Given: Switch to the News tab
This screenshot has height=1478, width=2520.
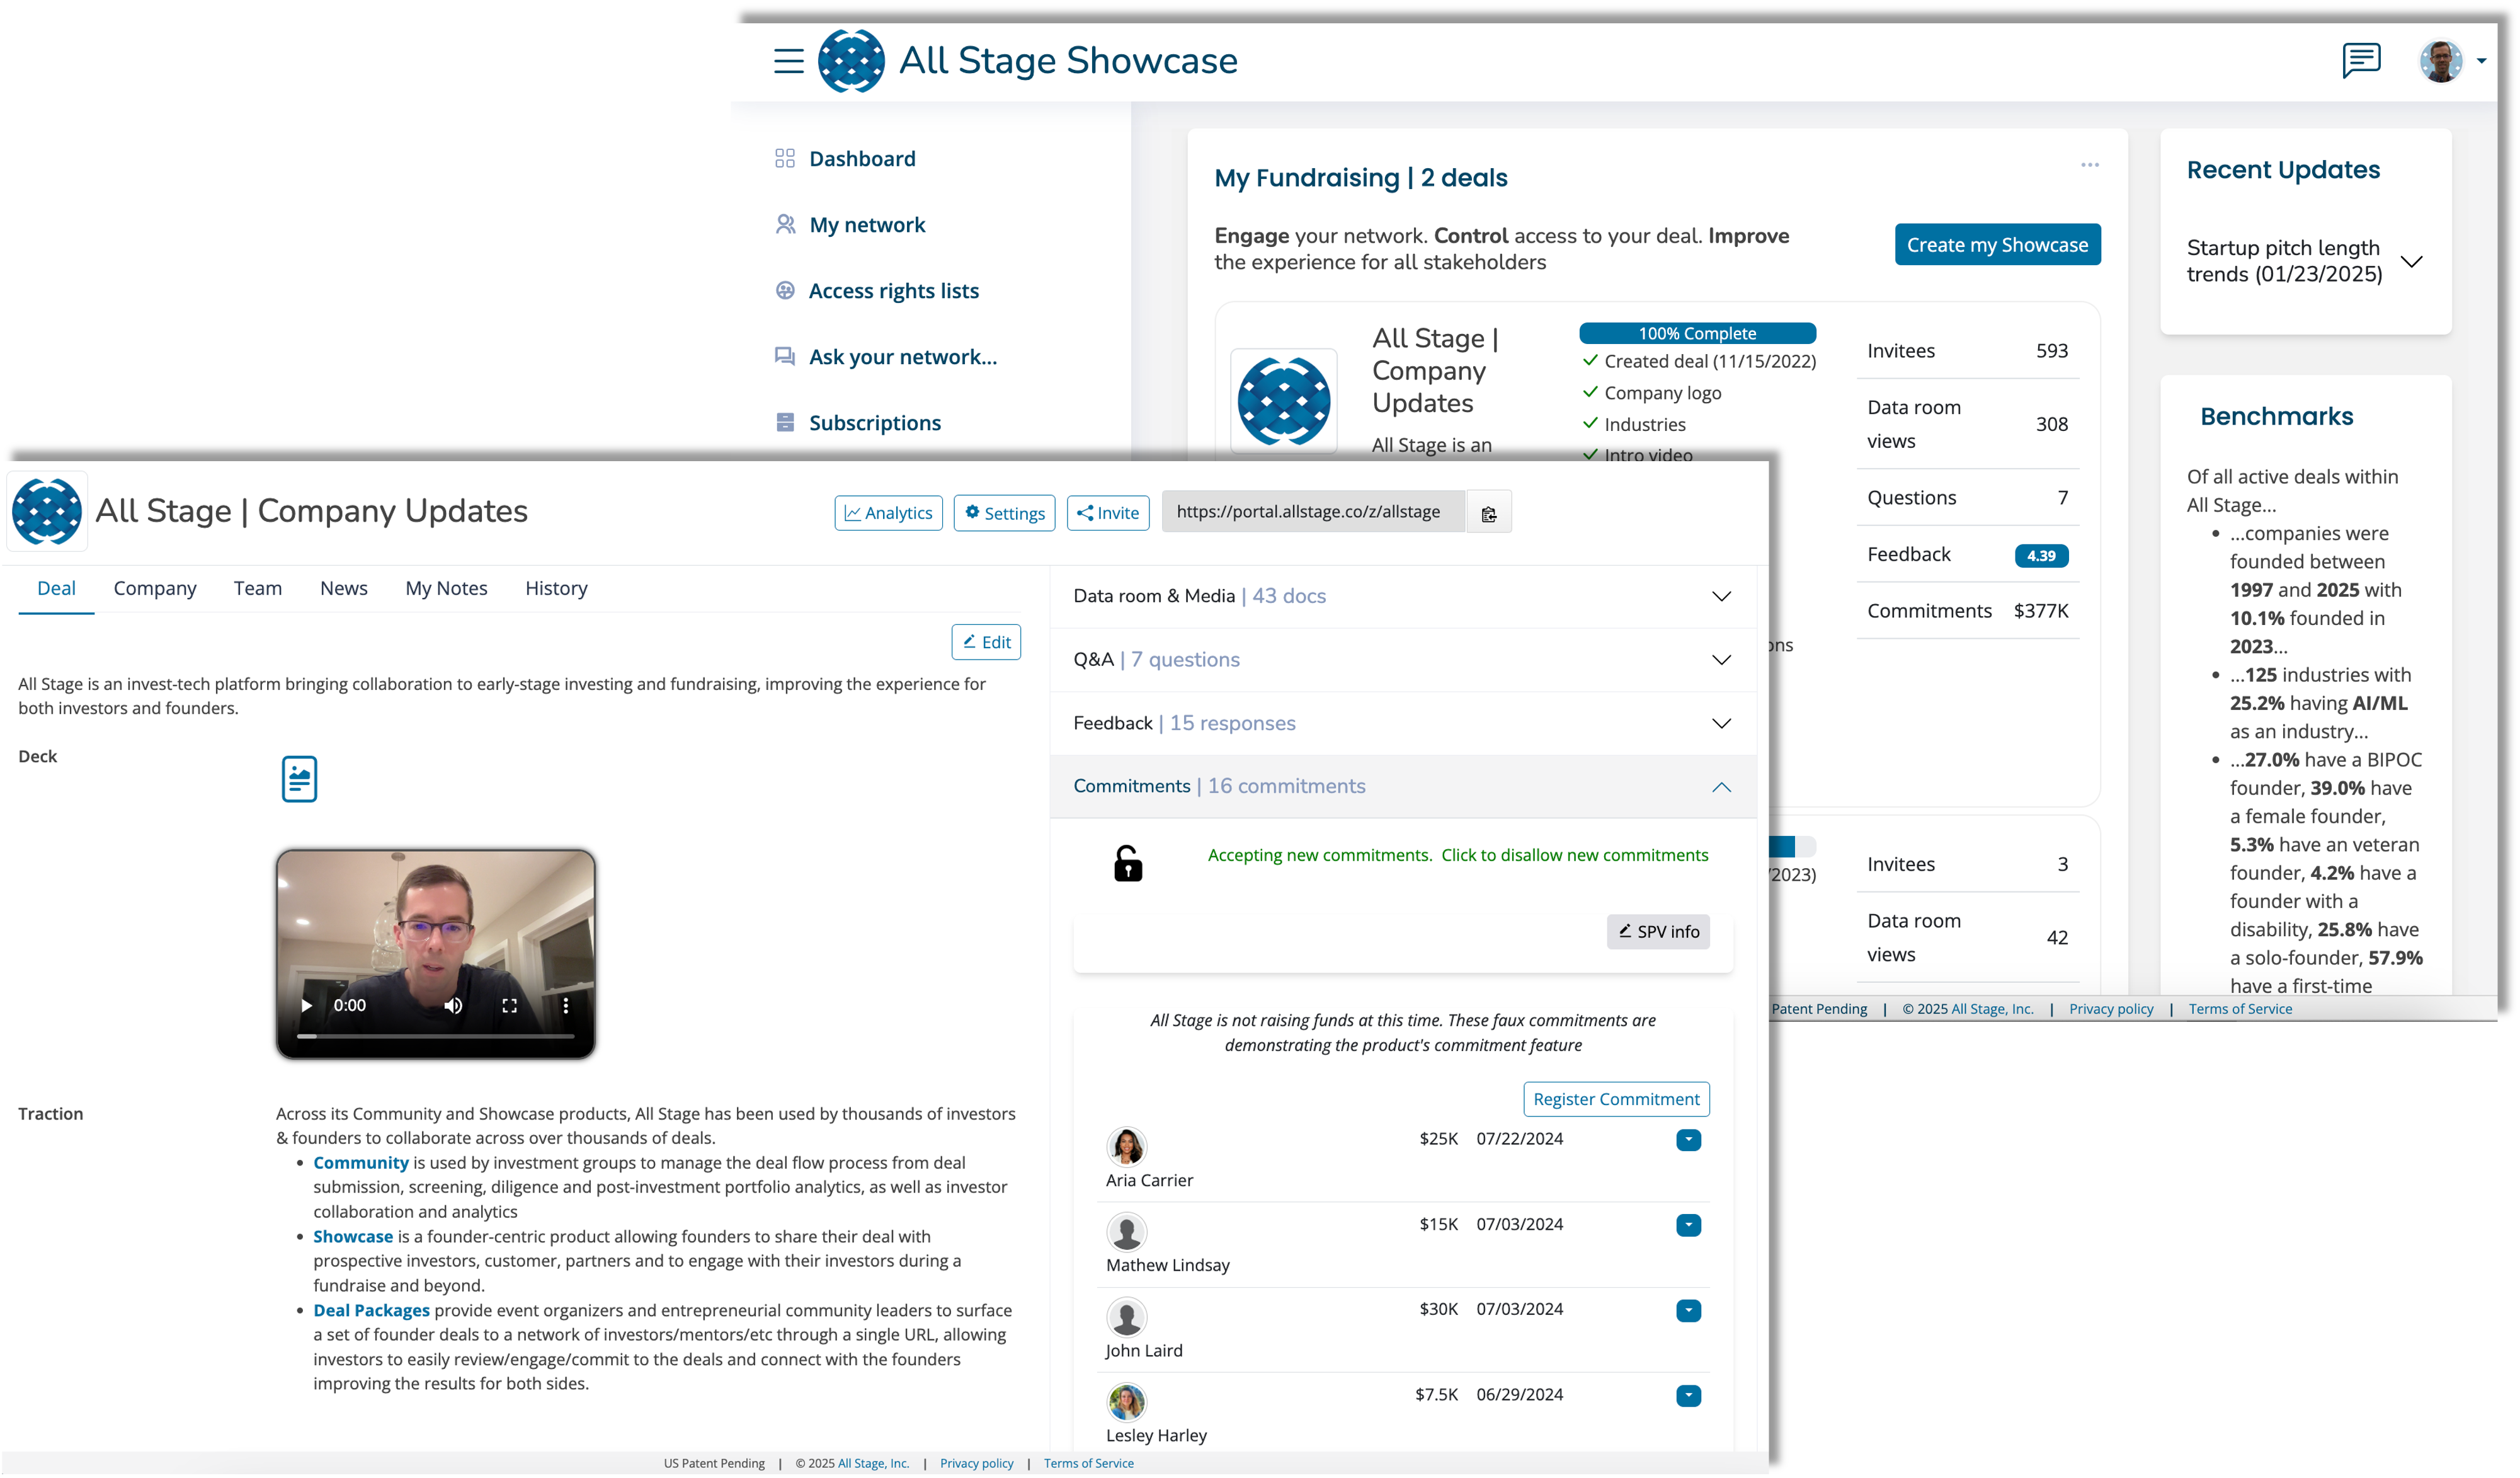Looking at the screenshot, I should [344, 588].
